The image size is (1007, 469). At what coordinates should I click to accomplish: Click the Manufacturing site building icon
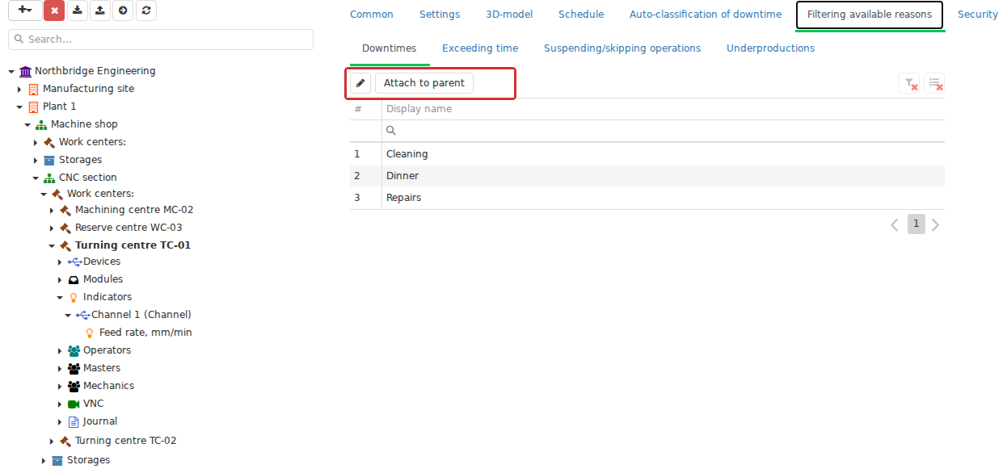tap(33, 89)
